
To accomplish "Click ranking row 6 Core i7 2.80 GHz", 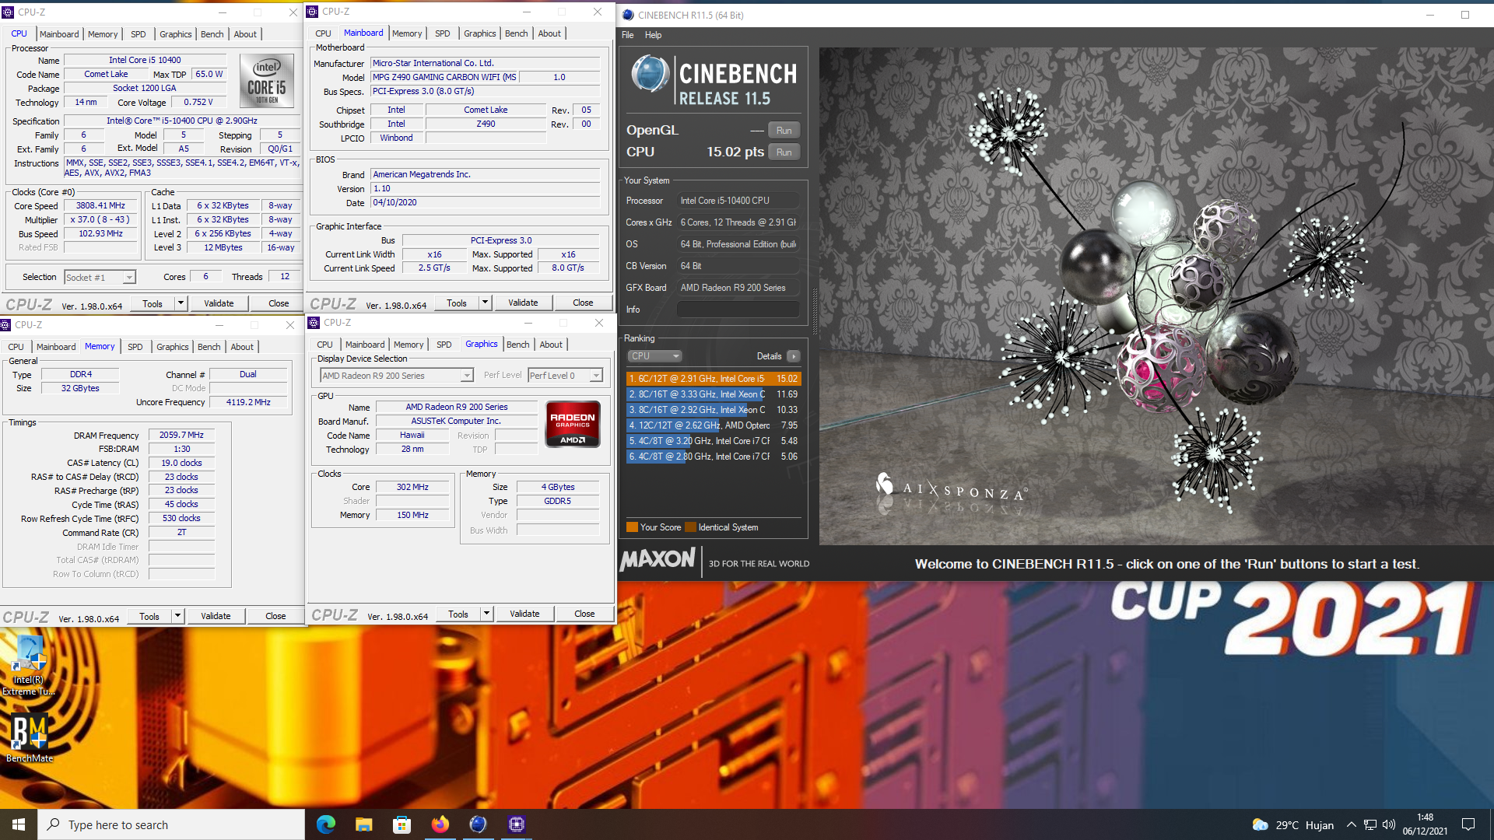I will [x=714, y=457].
